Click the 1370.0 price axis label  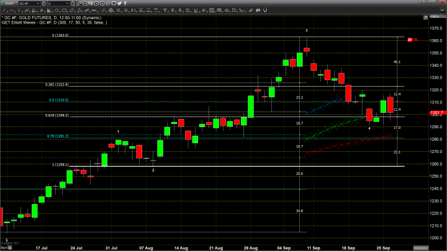click(x=436, y=28)
